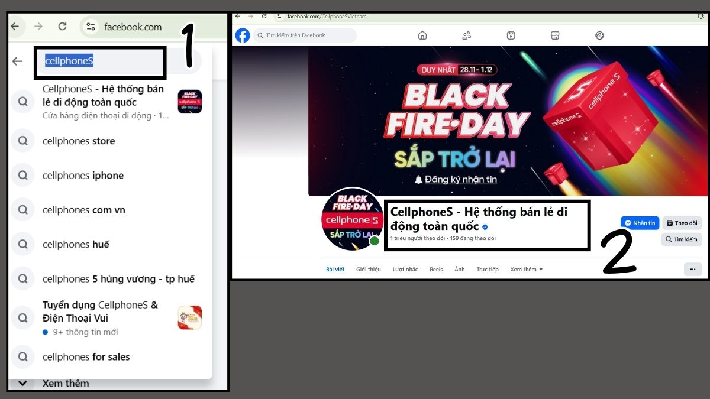
Task: Click search icon next to 'cellphones com vn'
Action: pos(22,210)
